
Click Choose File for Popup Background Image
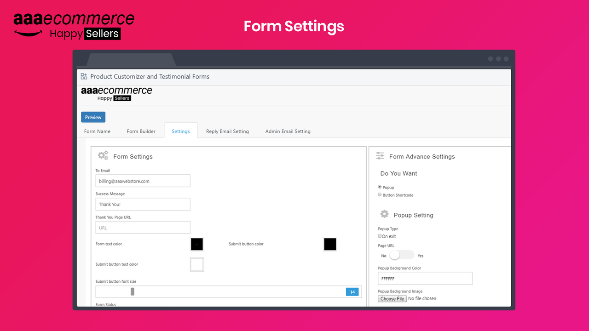[392, 298]
